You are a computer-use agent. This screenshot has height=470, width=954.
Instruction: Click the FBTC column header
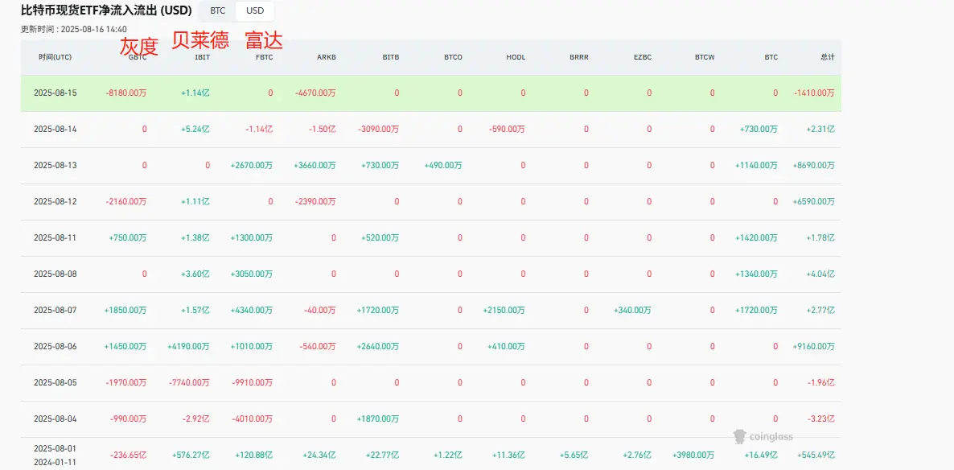click(x=265, y=57)
